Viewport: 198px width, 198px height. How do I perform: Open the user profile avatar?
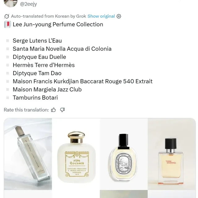click(x=11, y=3)
